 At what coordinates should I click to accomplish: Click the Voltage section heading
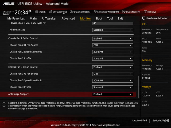[x=147, y=87]
